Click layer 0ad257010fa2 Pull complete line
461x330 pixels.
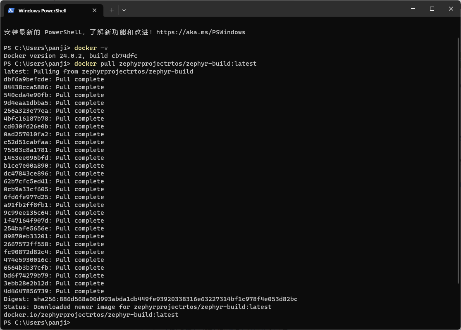pos(54,135)
